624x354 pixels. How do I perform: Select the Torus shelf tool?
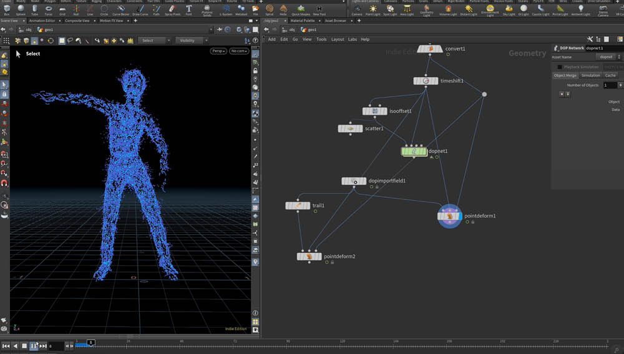click(x=49, y=9)
